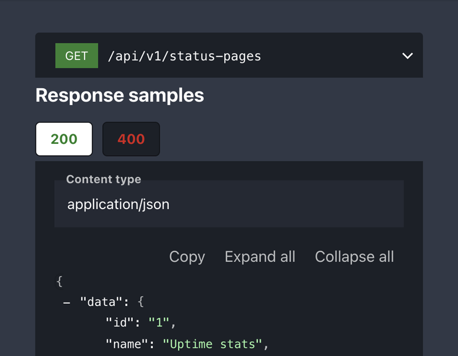The image size is (458, 356).
Task: Click the green GET method badge
Action: click(76, 56)
